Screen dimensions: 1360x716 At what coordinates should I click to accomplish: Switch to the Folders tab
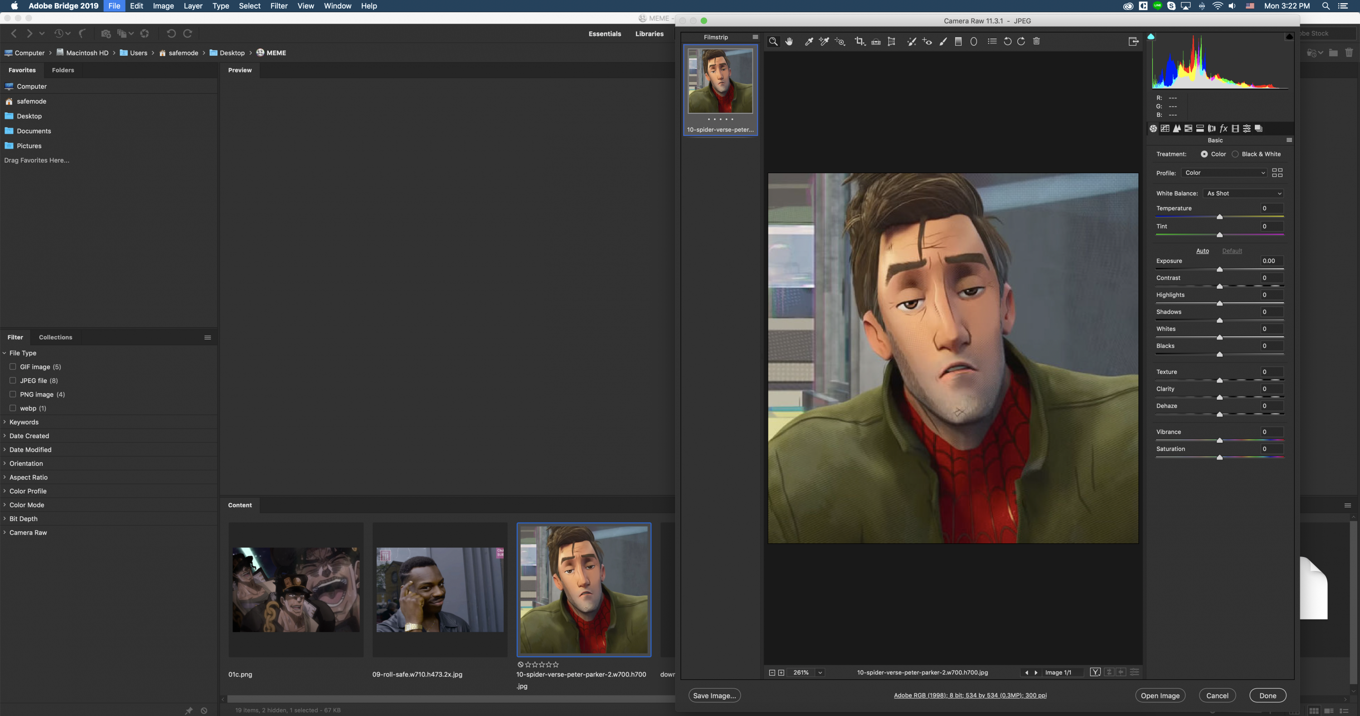tap(63, 70)
